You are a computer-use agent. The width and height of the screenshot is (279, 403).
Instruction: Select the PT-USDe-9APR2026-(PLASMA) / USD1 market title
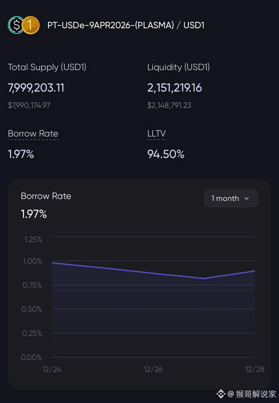point(126,25)
